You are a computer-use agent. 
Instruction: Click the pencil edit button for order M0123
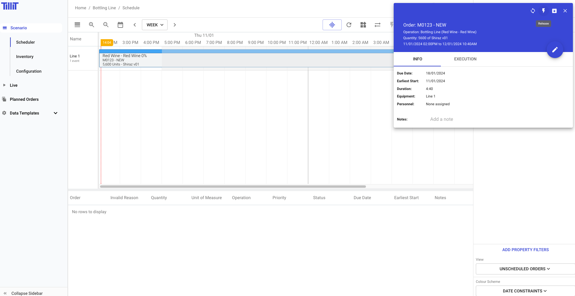(555, 50)
